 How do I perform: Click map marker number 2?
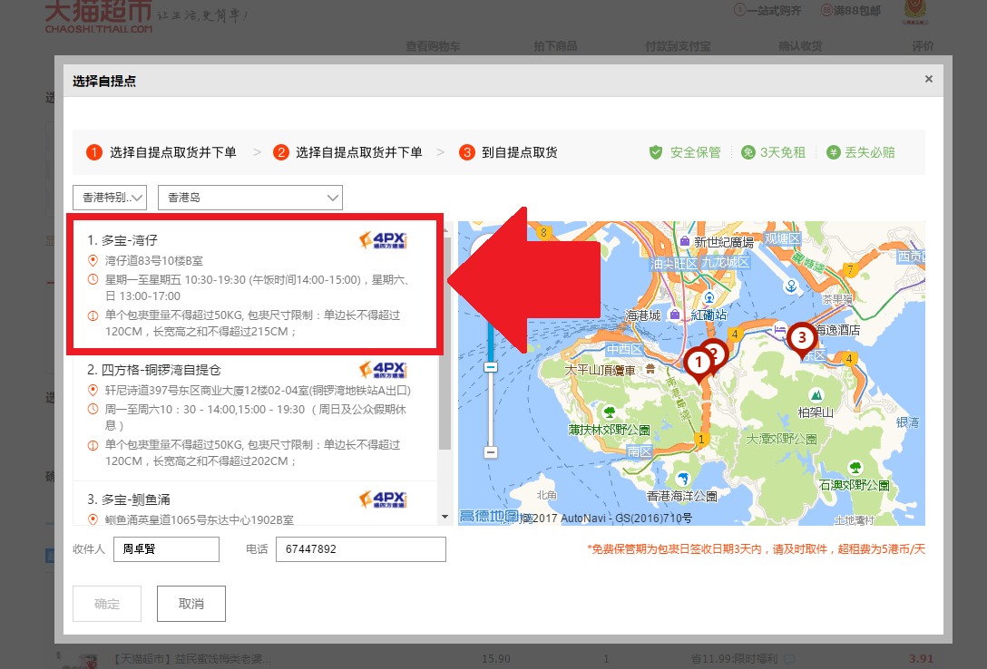[x=717, y=354]
